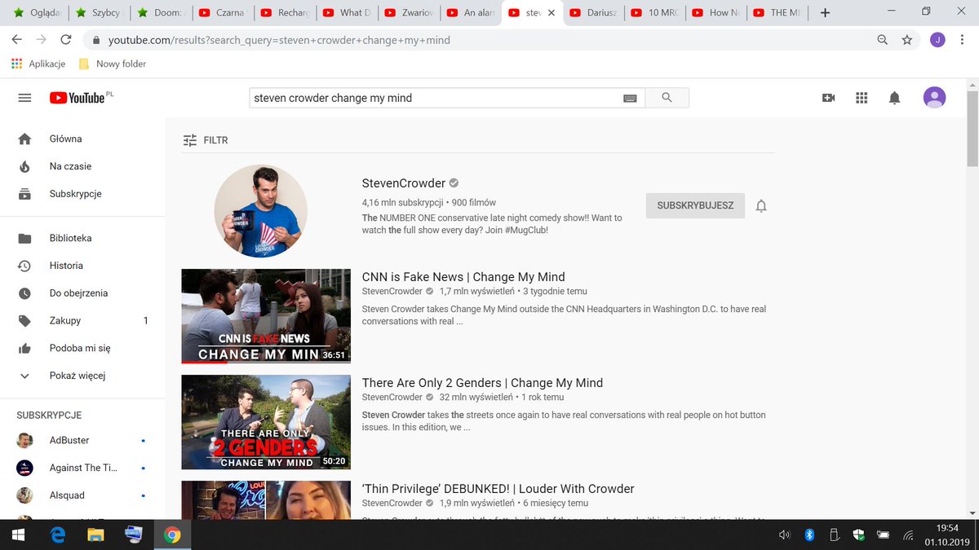This screenshot has height=550, width=979.
Task: Open Bluetooth tray icon
Action: pos(809,535)
